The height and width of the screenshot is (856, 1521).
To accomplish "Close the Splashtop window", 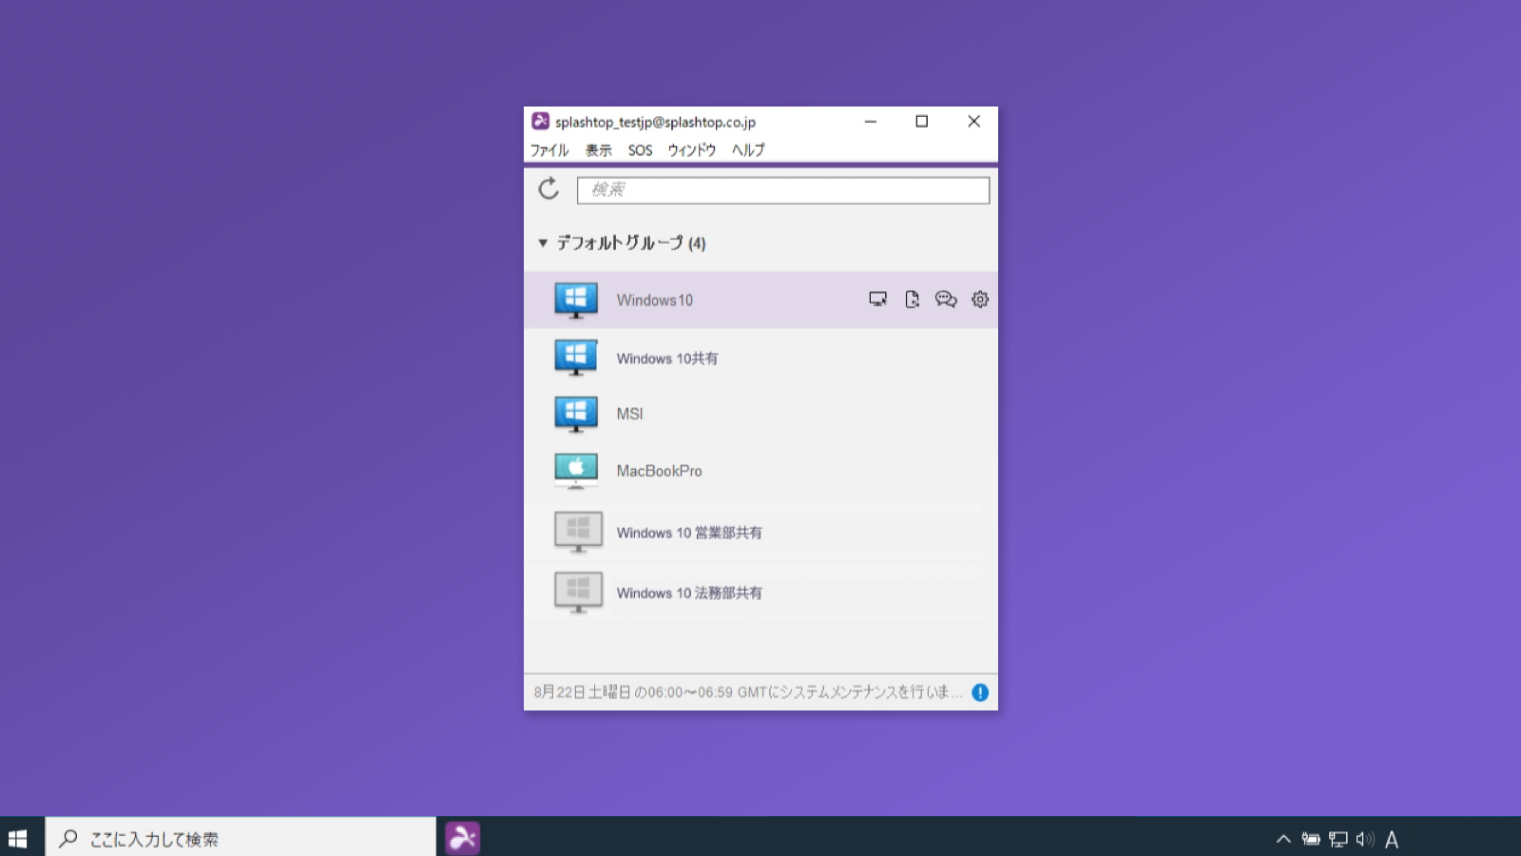I will (x=973, y=121).
